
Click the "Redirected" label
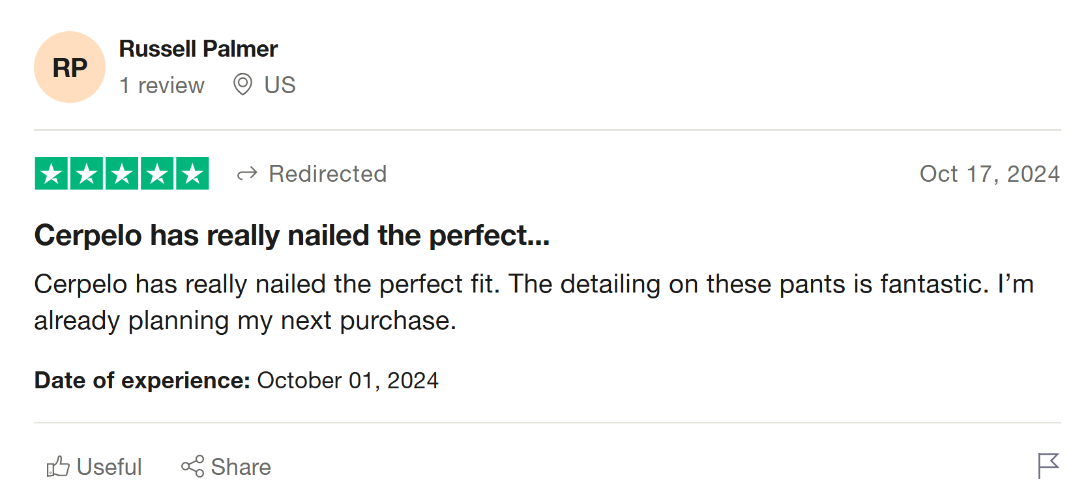(327, 174)
